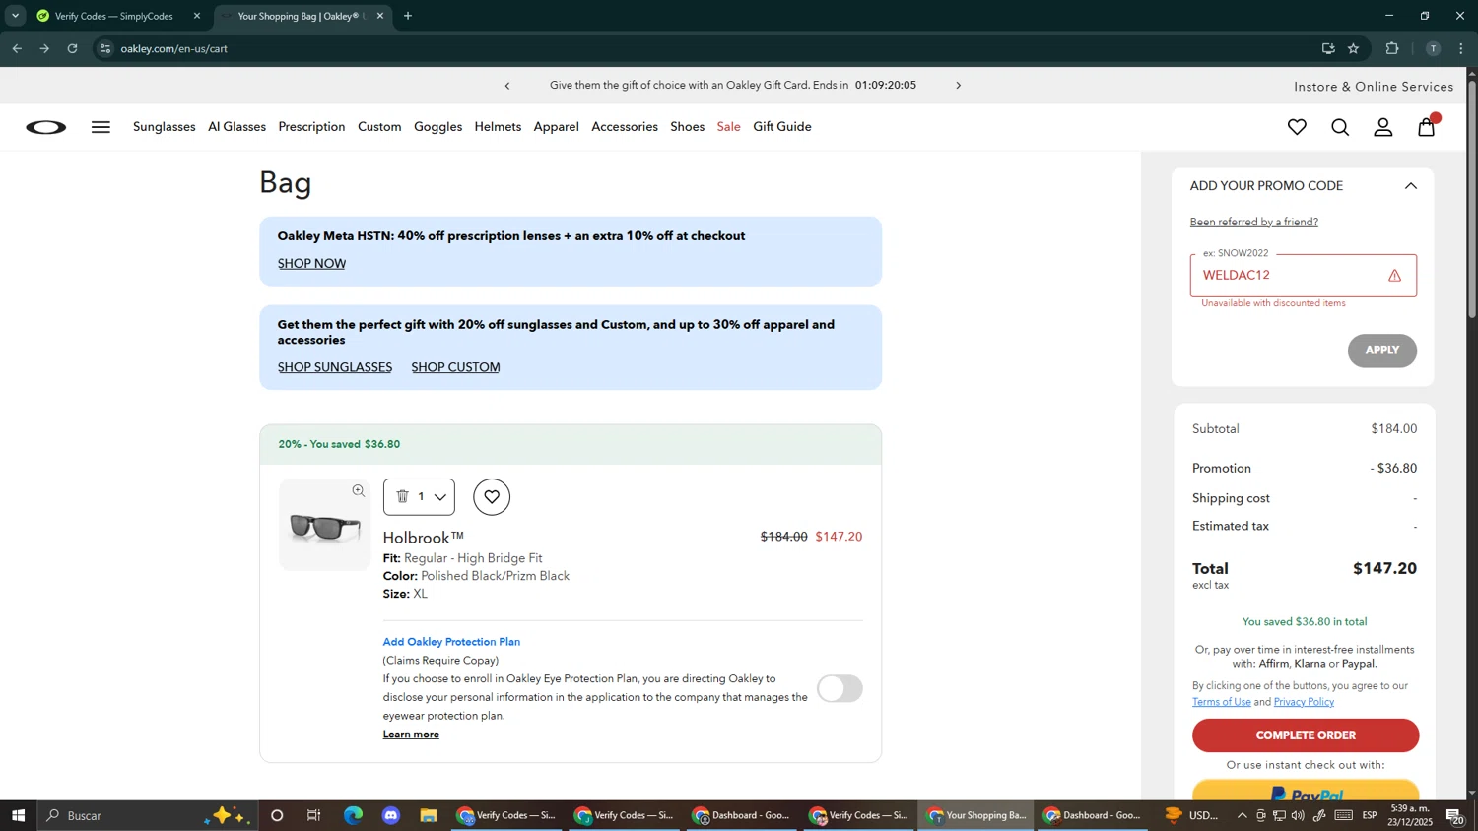Image resolution: width=1478 pixels, height=831 pixels.
Task: Add Holbrook to wishlist heart button
Action: coord(492,497)
